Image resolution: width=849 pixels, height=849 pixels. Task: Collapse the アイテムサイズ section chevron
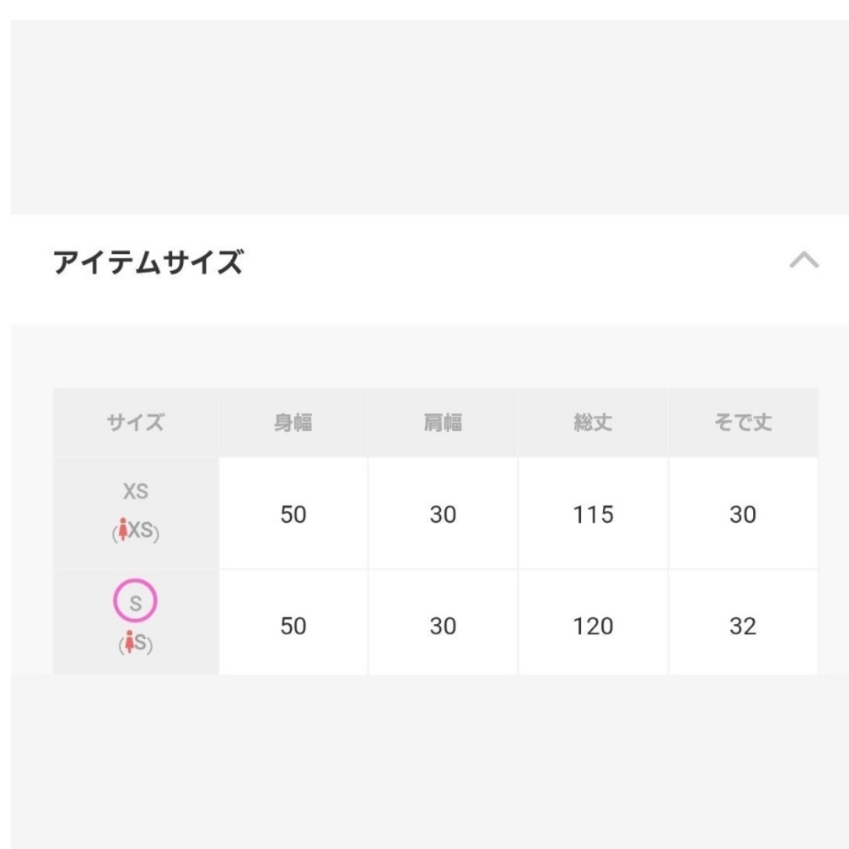[804, 260]
